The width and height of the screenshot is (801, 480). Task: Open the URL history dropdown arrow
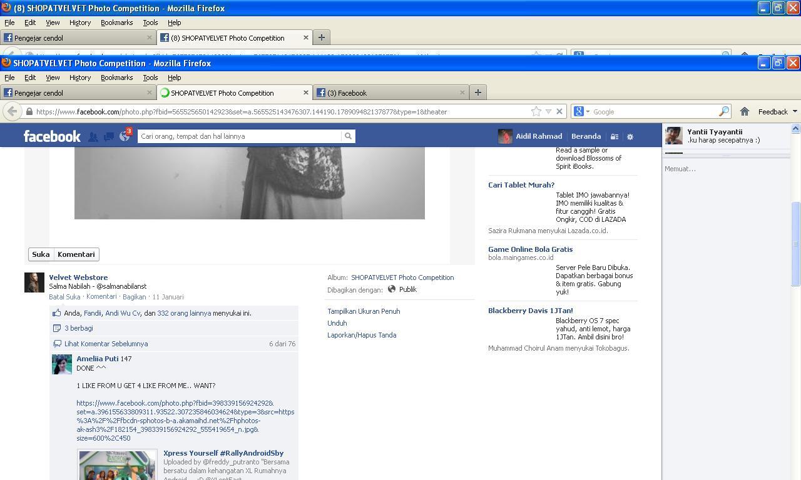(548, 111)
